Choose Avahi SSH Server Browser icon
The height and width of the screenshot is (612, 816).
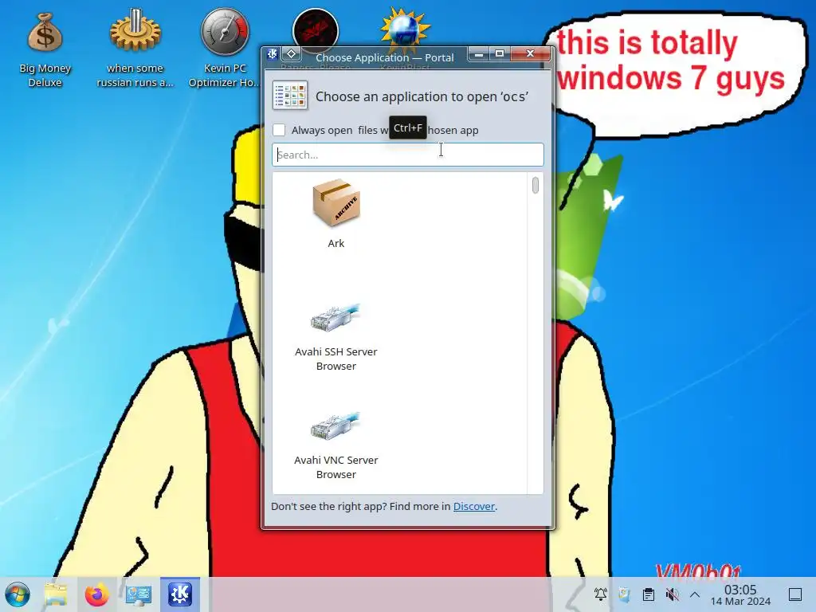336,316
